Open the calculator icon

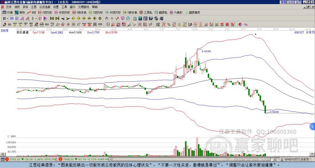[x=140, y=19]
